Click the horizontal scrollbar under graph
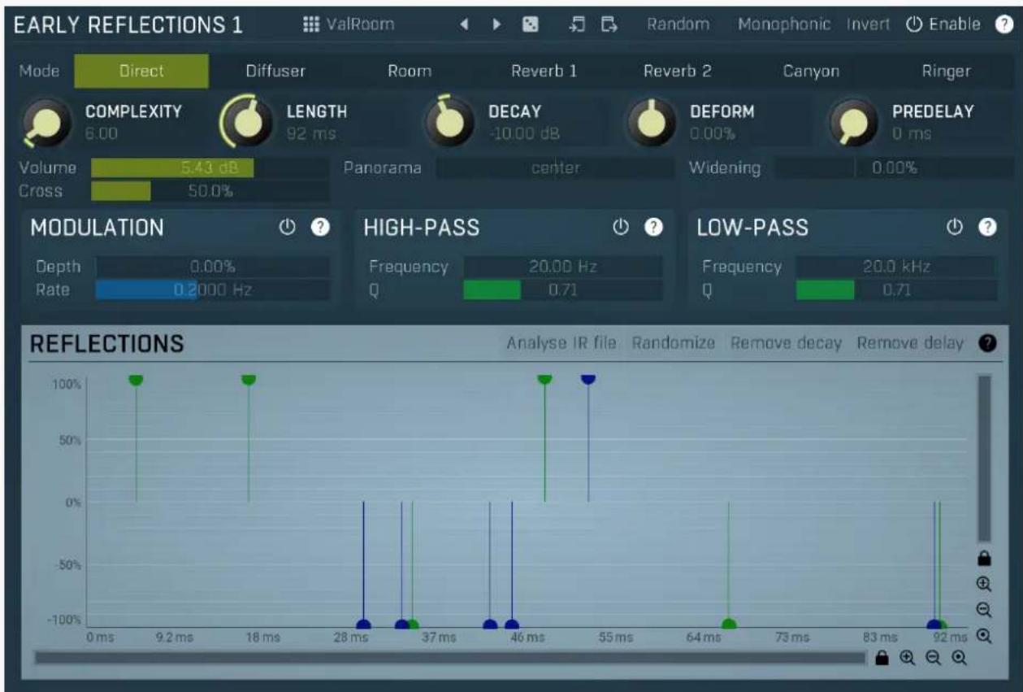This screenshot has height=692, width=1023. [x=450, y=658]
